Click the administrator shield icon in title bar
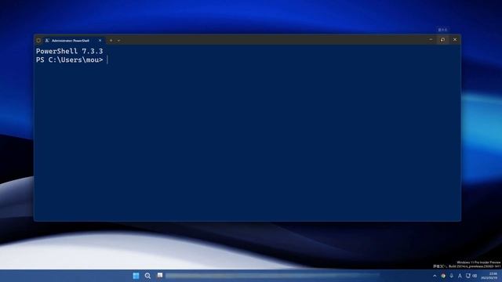The image size is (502, 282). tap(38, 41)
